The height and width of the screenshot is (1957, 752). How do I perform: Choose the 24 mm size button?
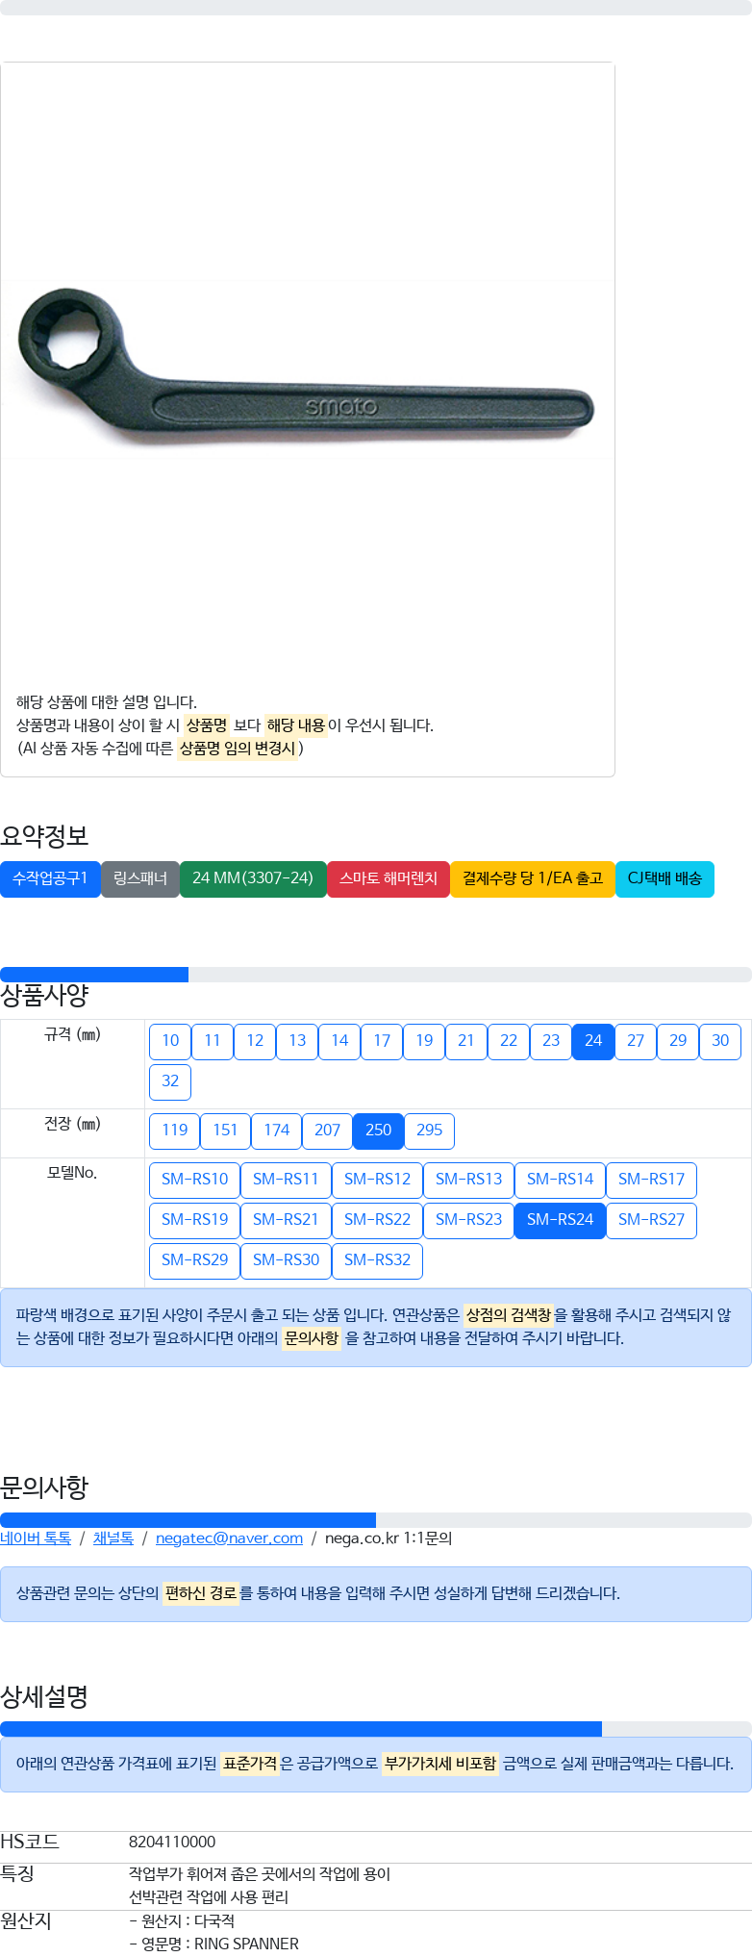pyautogui.click(x=593, y=1041)
